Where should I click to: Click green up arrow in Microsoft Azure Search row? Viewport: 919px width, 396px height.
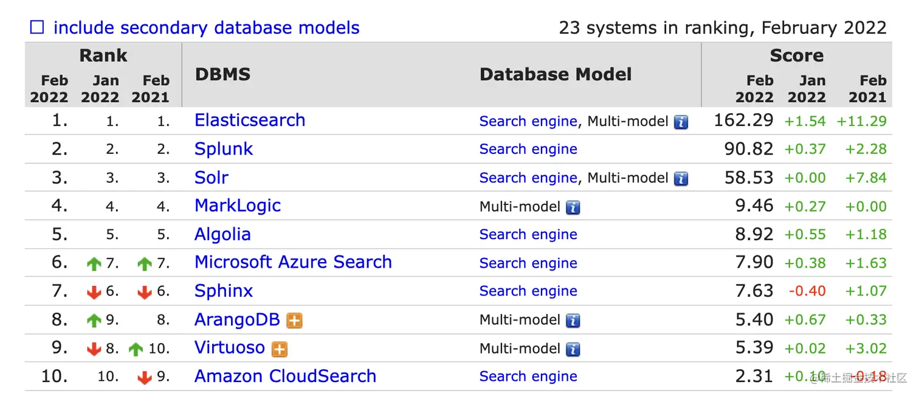point(94,263)
